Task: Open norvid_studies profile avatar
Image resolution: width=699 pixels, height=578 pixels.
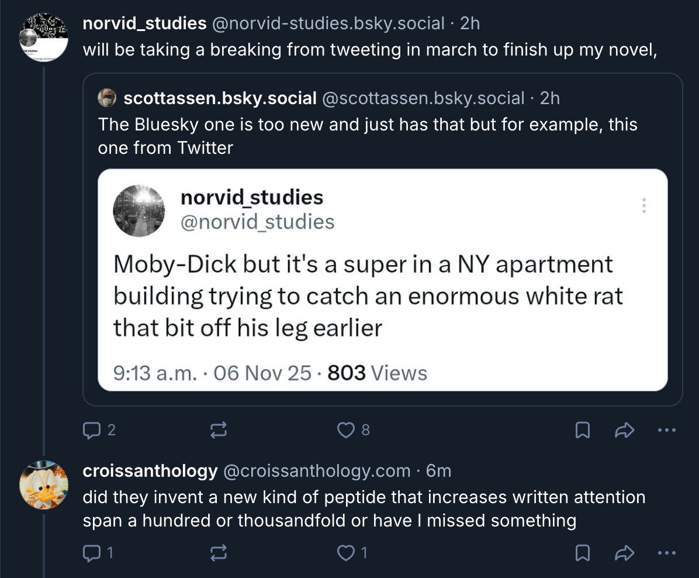Action: (x=44, y=37)
